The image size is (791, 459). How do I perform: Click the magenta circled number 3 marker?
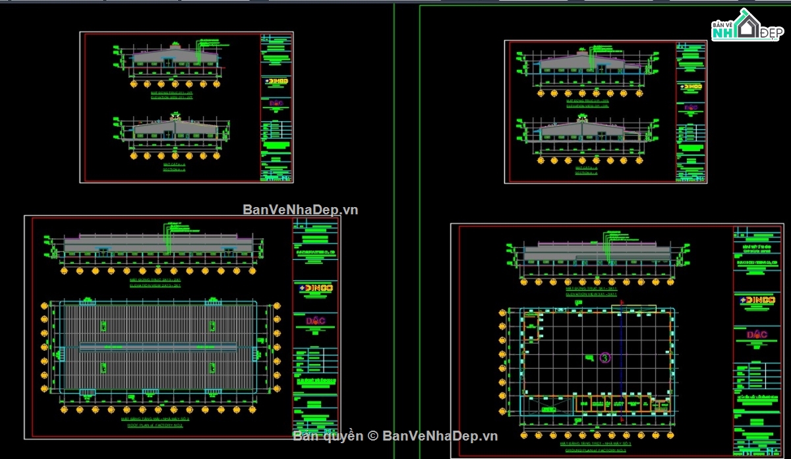(x=606, y=358)
